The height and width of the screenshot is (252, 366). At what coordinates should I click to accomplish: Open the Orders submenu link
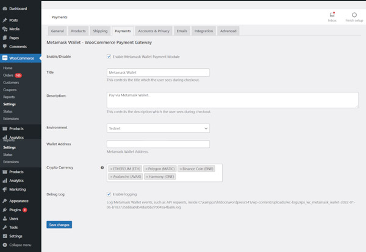8,75
